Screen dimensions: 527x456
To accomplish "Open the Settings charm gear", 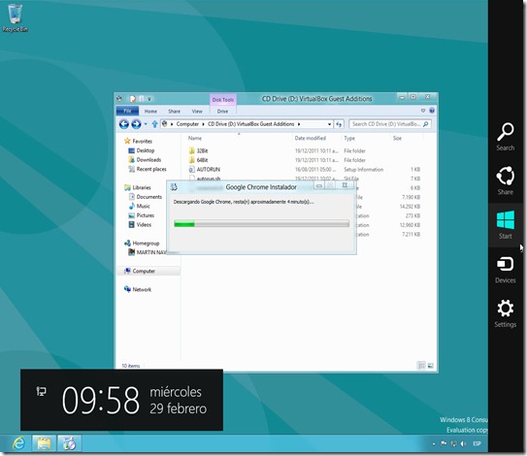I will click(x=505, y=309).
